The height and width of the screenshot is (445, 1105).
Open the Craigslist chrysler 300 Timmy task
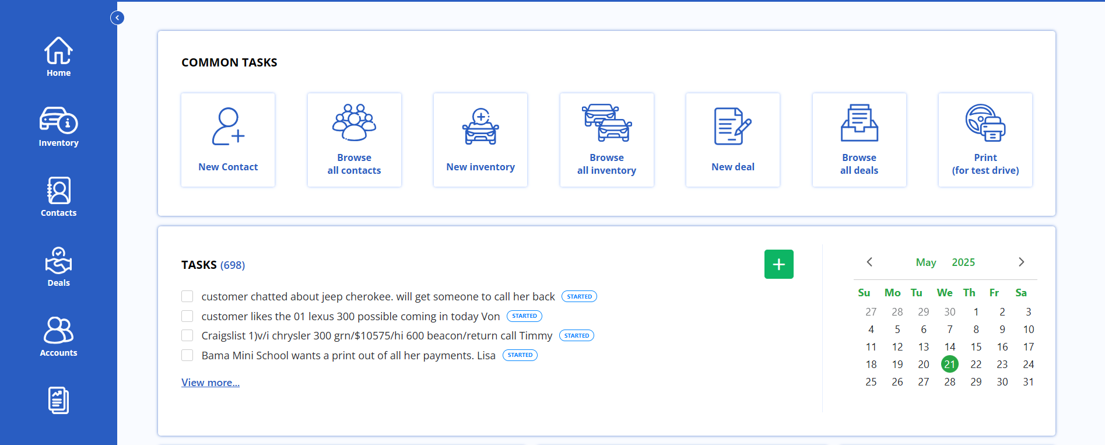click(377, 335)
